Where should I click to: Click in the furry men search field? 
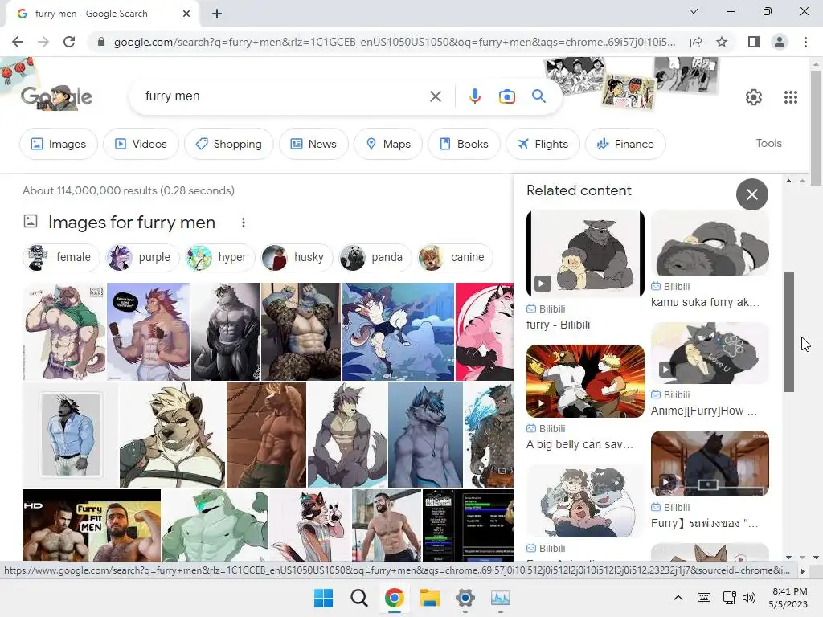pos(284,96)
